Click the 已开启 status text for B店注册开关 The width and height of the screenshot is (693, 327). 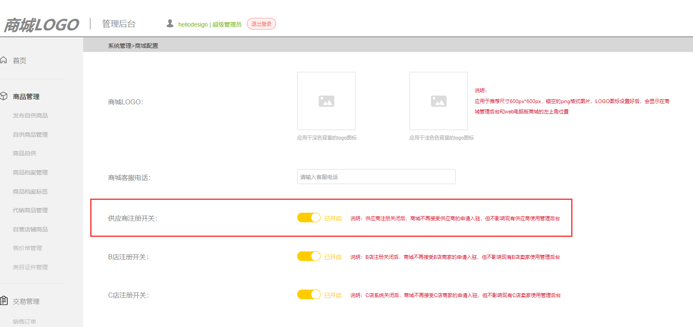point(333,257)
